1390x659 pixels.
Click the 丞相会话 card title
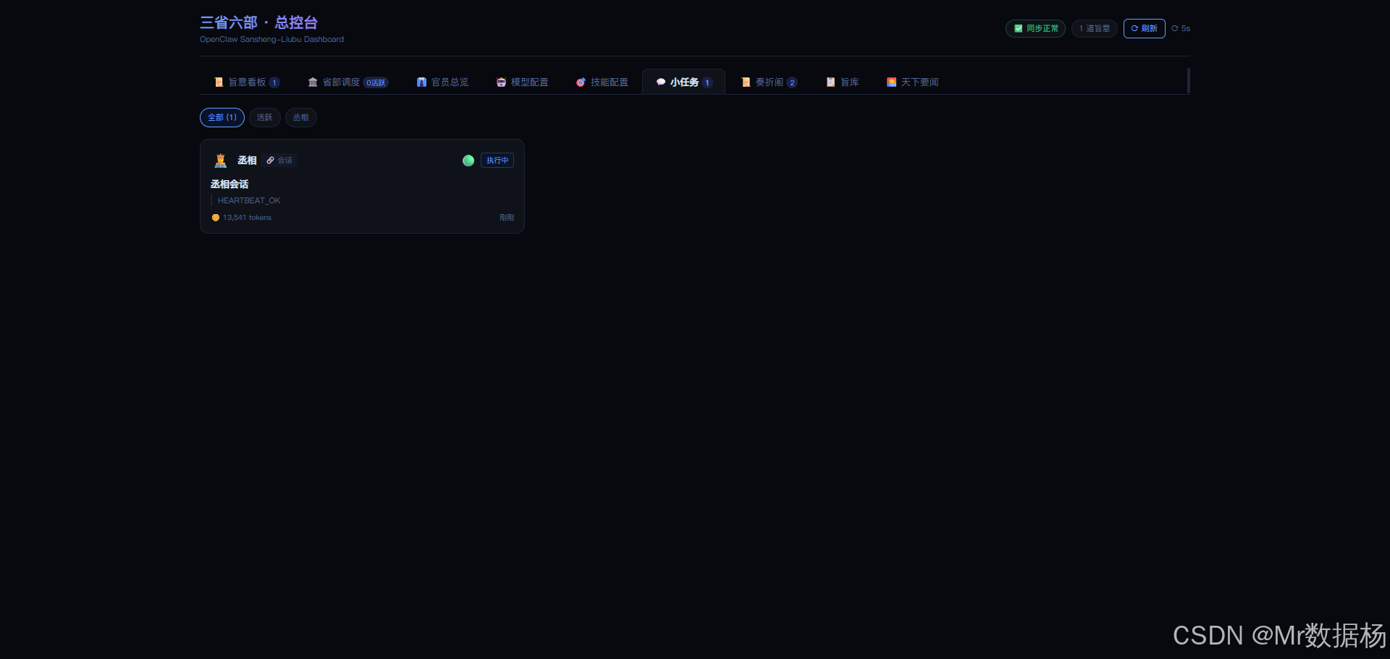tap(229, 184)
